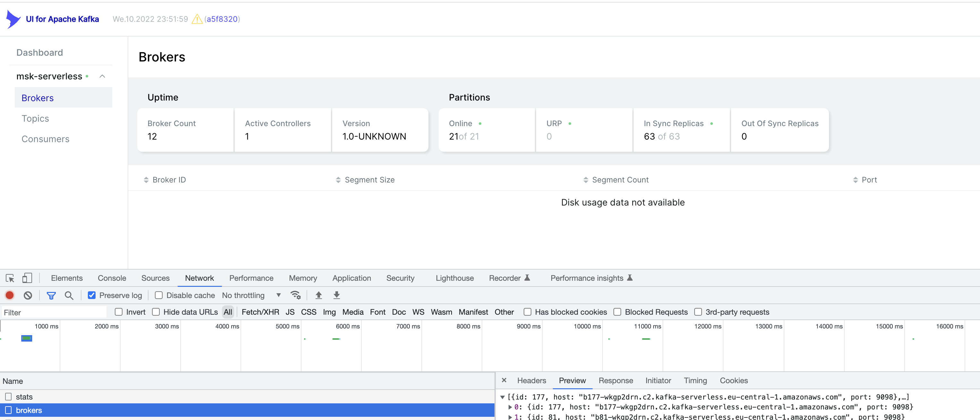Switch to the Response tab

615,381
